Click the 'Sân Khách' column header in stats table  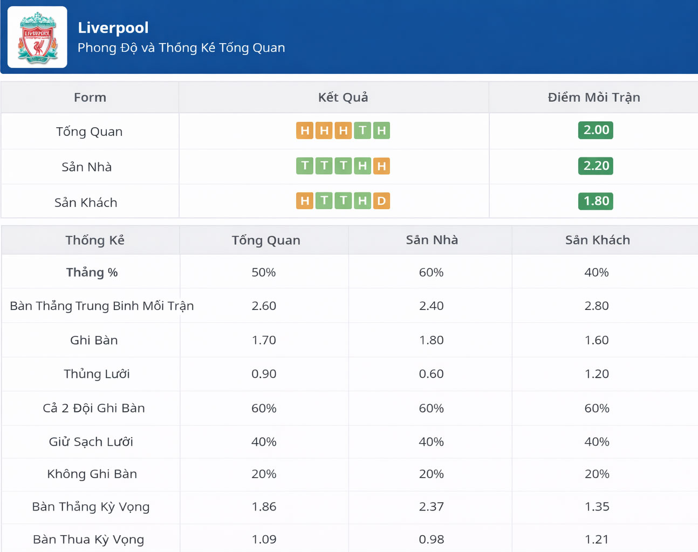coord(598,240)
